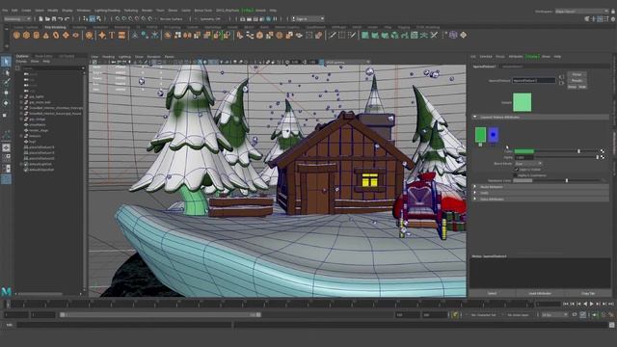This screenshot has height=347, width=617.
Task: Expand the Extra Attributes section
Action: 475,200
